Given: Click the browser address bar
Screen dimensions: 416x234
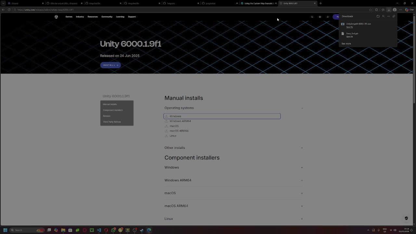Looking at the screenshot, I should [x=192, y=10].
